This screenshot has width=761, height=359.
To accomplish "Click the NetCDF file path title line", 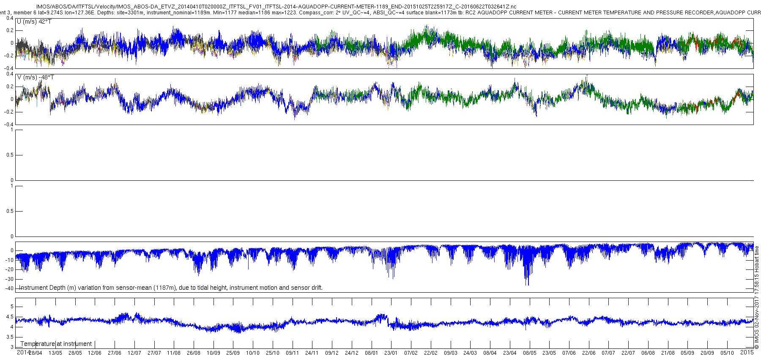I will click(x=276, y=7).
